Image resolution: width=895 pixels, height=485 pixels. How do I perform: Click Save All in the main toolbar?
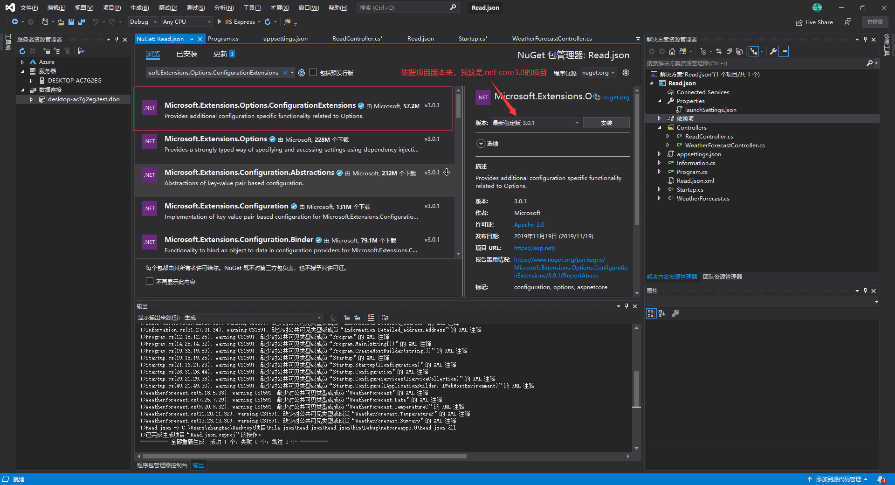point(82,22)
